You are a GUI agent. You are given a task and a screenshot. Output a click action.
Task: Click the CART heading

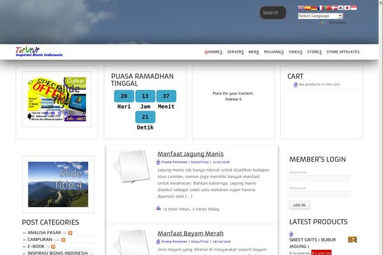(x=296, y=76)
